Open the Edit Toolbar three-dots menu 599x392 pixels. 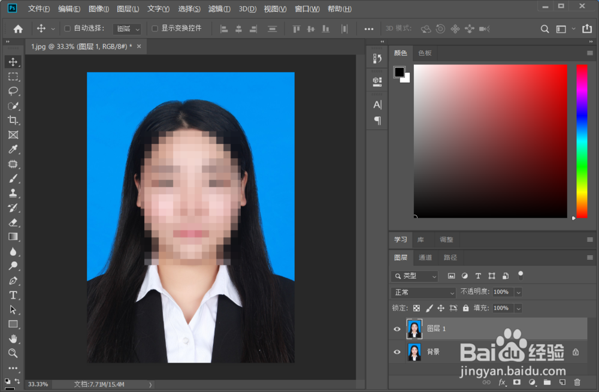tap(13, 368)
